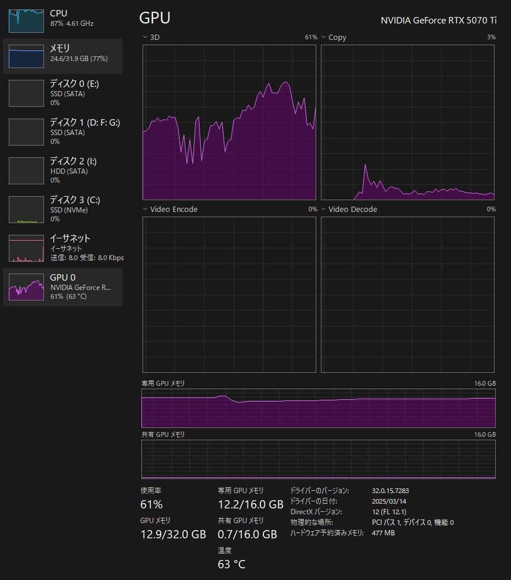This screenshot has width=511, height=580.
Task: Click the 12.2/16.0 GB 専用 GPU メモリ value
Action: (x=251, y=504)
